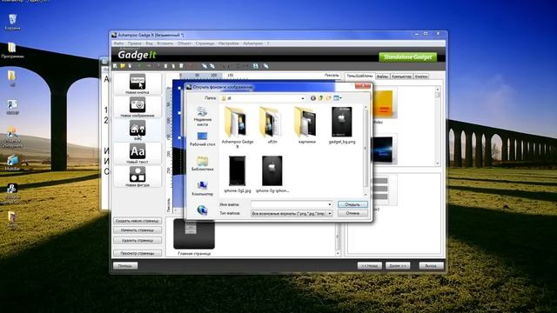This screenshot has height=313, width=557.
Task: Switch to the Компьютер tab
Action: coord(401,77)
